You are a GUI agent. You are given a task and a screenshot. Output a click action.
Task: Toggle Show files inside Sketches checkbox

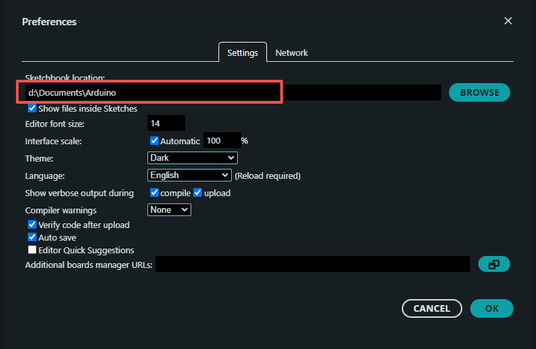click(32, 108)
